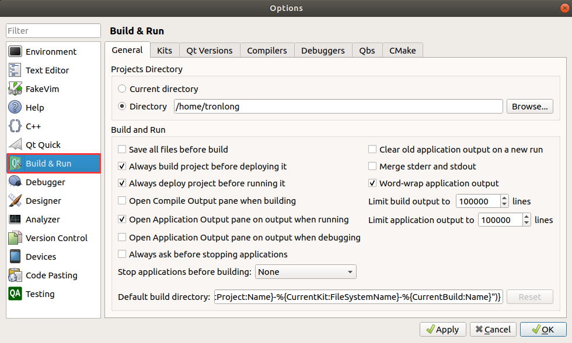
Task: Enable Save all files before build
Action: (122, 150)
